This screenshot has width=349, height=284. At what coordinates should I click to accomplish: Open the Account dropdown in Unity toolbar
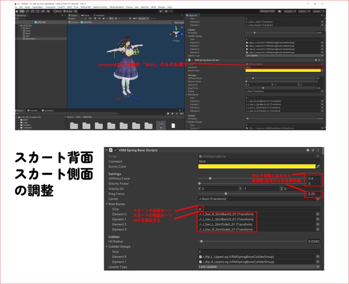point(290,11)
